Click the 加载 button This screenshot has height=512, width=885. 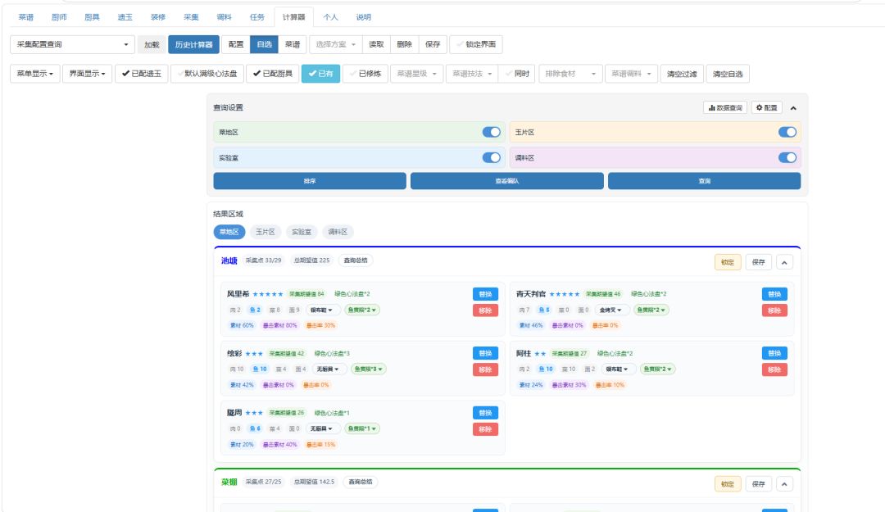152,44
